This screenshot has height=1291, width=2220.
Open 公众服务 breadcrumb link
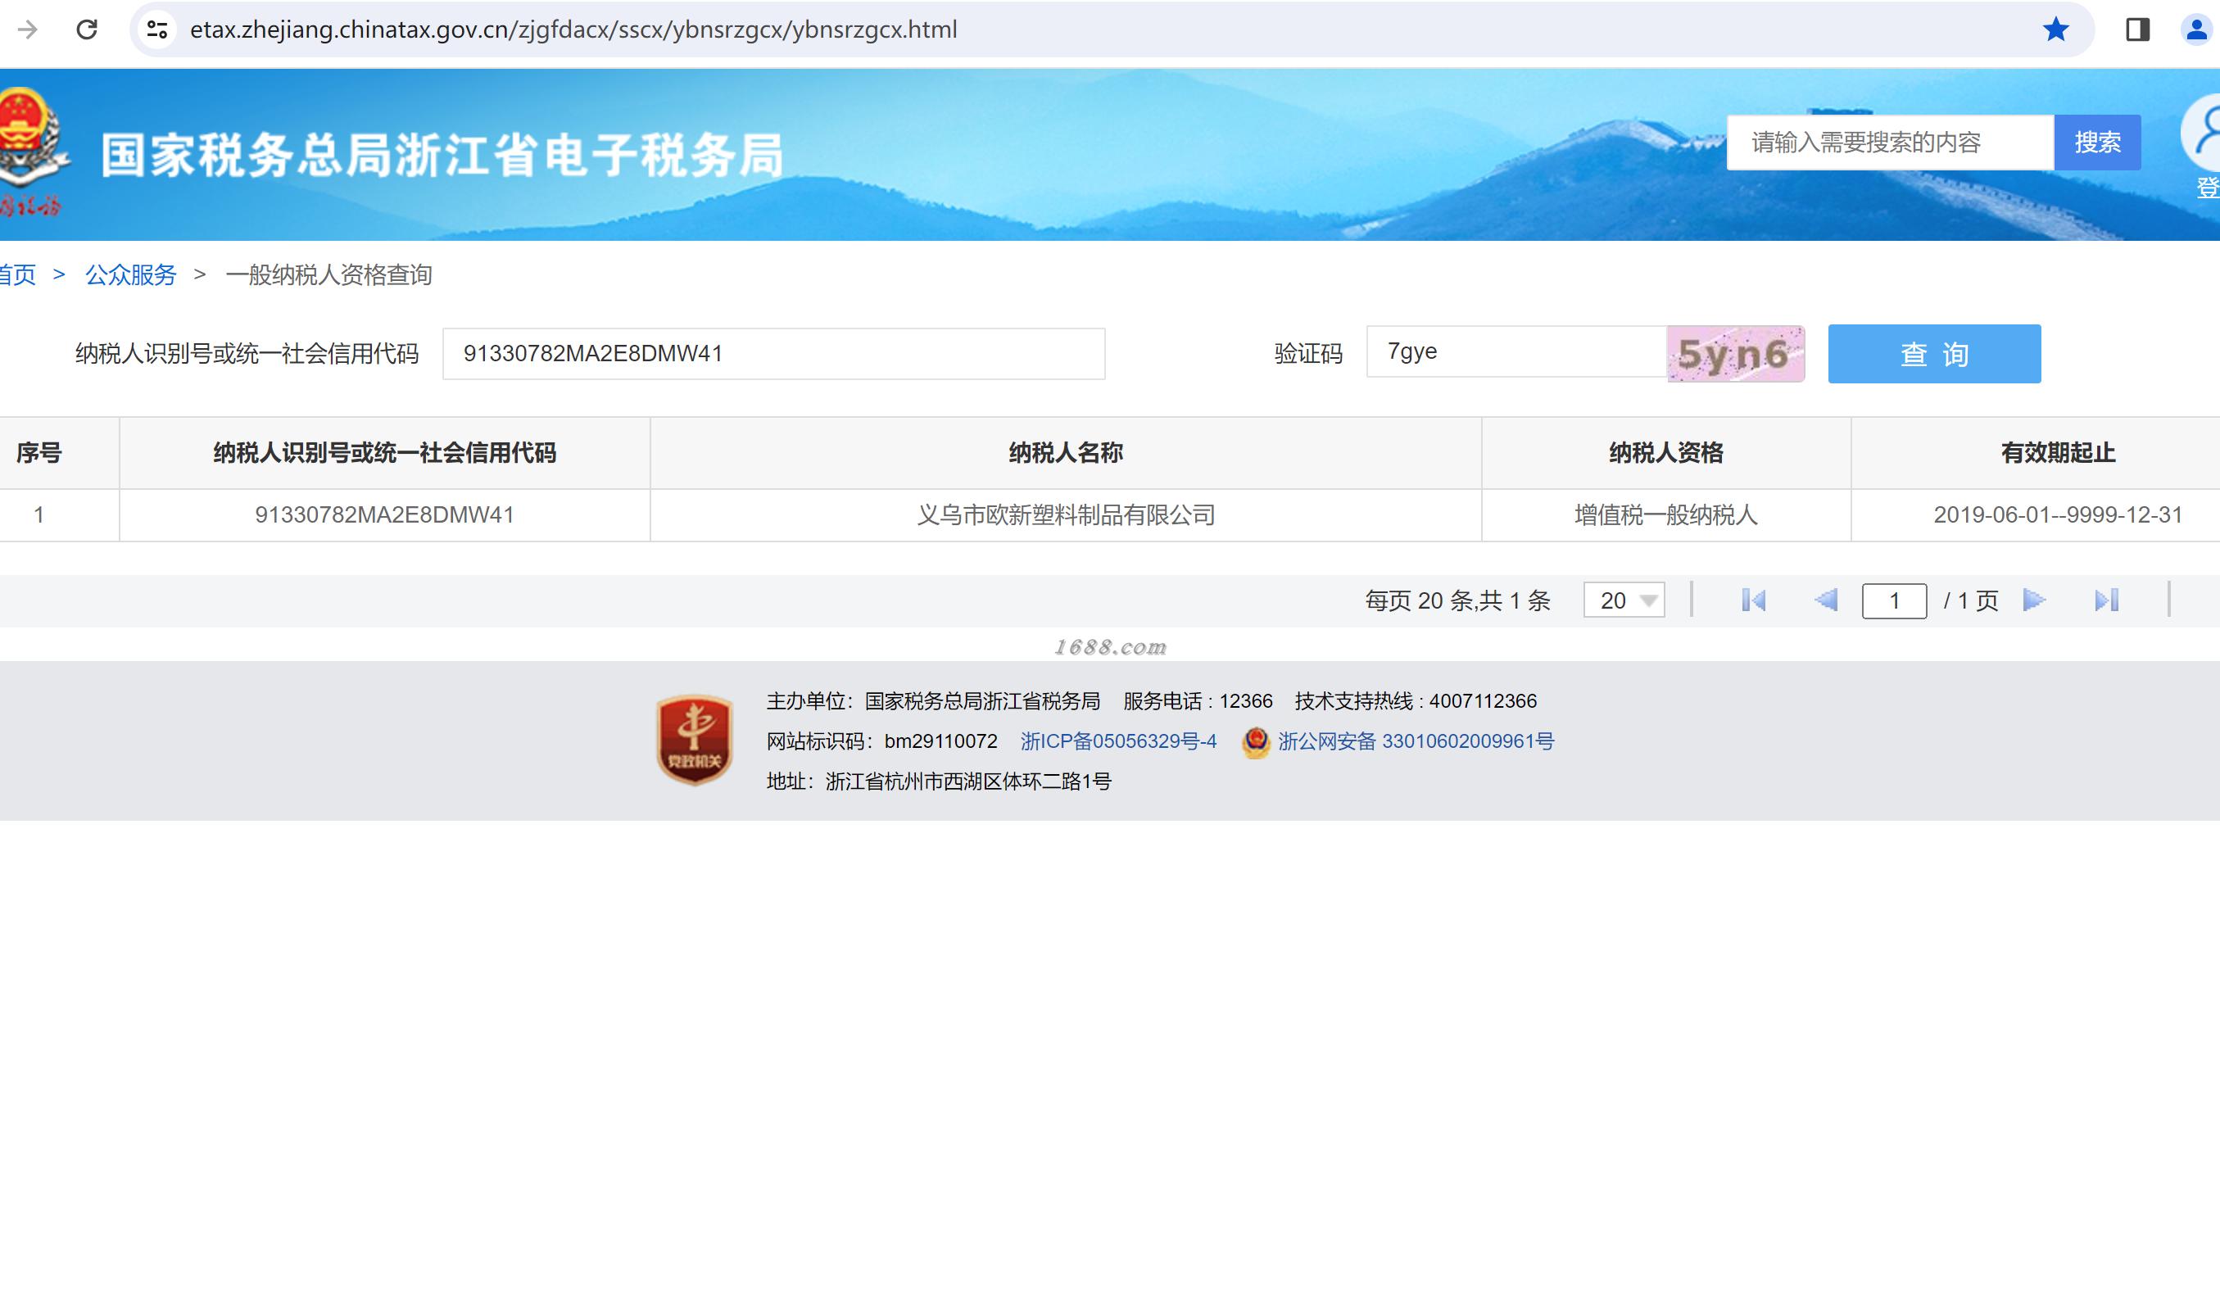[x=130, y=274]
